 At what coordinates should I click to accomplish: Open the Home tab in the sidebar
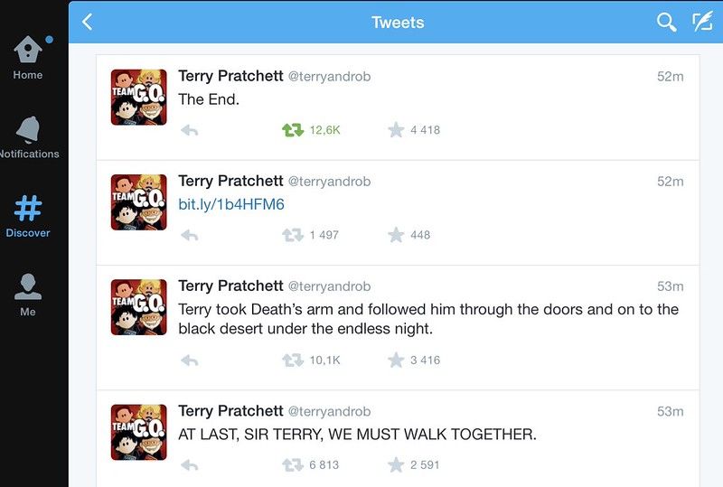pyautogui.click(x=28, y=57)
